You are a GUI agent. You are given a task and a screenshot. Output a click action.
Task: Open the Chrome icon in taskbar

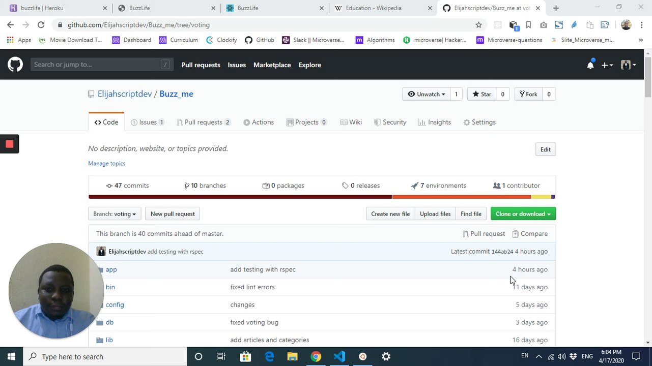click(316, 356)
